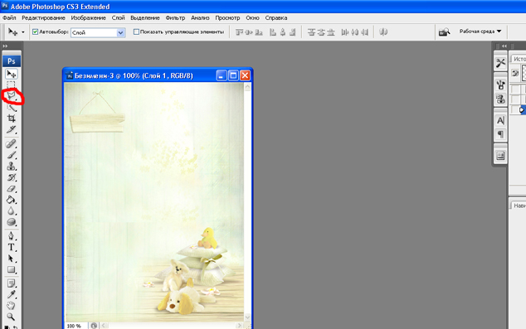Uncheck the Автовыбор checkbox

35,31
